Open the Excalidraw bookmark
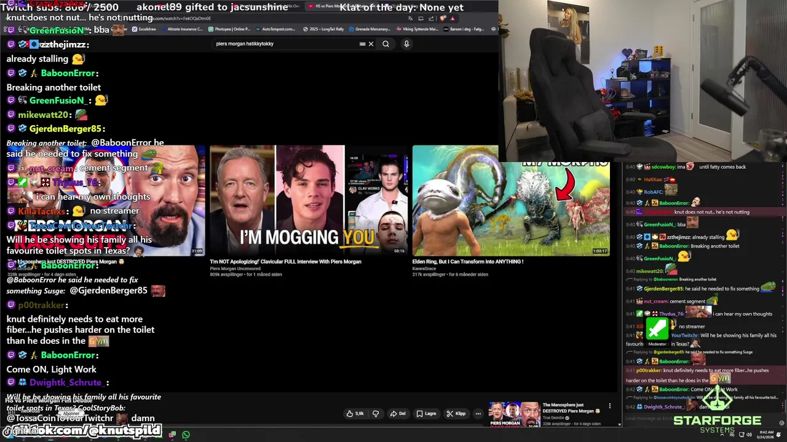This screenshot has height=442, width=787. click(x=145, y=29)
